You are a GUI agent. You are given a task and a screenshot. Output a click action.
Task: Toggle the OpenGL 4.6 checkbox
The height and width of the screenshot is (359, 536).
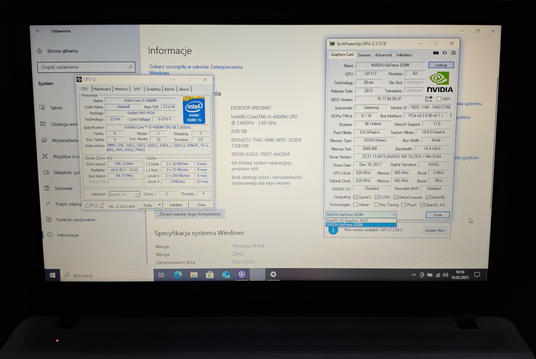(x=422, y=205)
